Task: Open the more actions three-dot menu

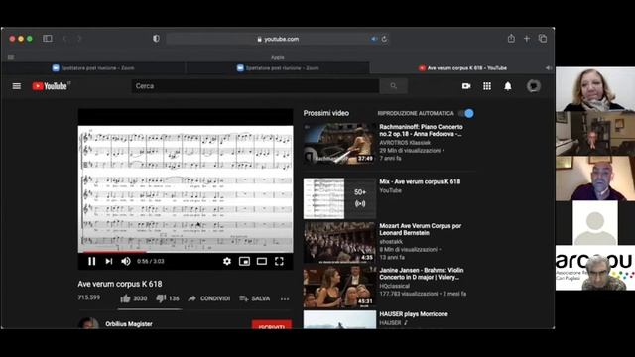Action: [x=285, y=299]
